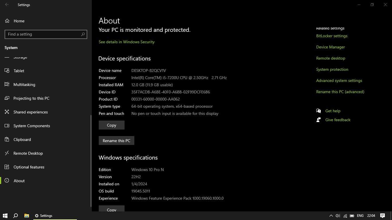Select the Clipboard sidebar icon
Screen dimensions: 392x220
(x=7, y=140)
